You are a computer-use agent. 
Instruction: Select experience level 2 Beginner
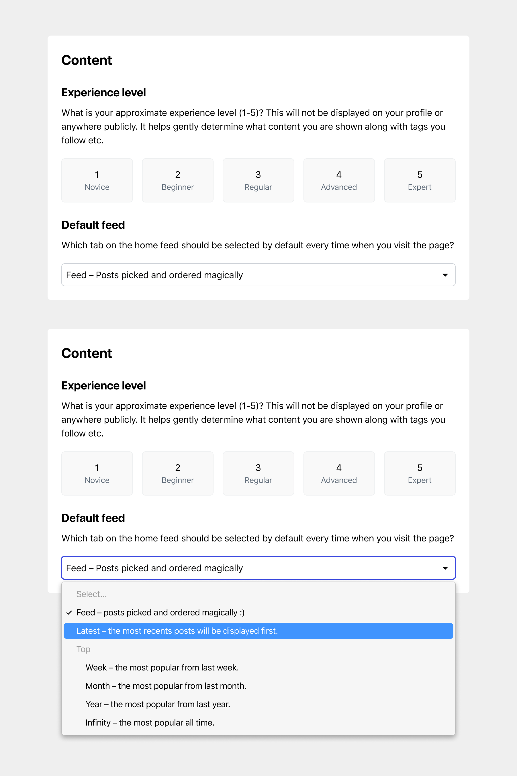(177, 180)
